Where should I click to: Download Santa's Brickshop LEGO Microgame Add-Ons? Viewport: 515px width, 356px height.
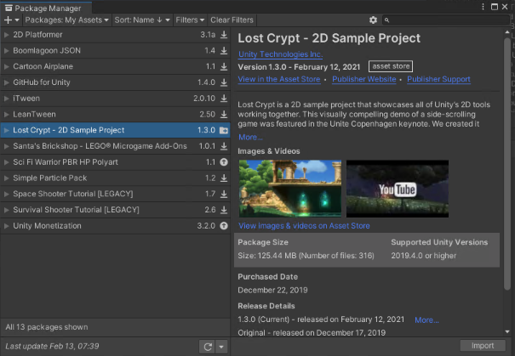pos(224,146)
